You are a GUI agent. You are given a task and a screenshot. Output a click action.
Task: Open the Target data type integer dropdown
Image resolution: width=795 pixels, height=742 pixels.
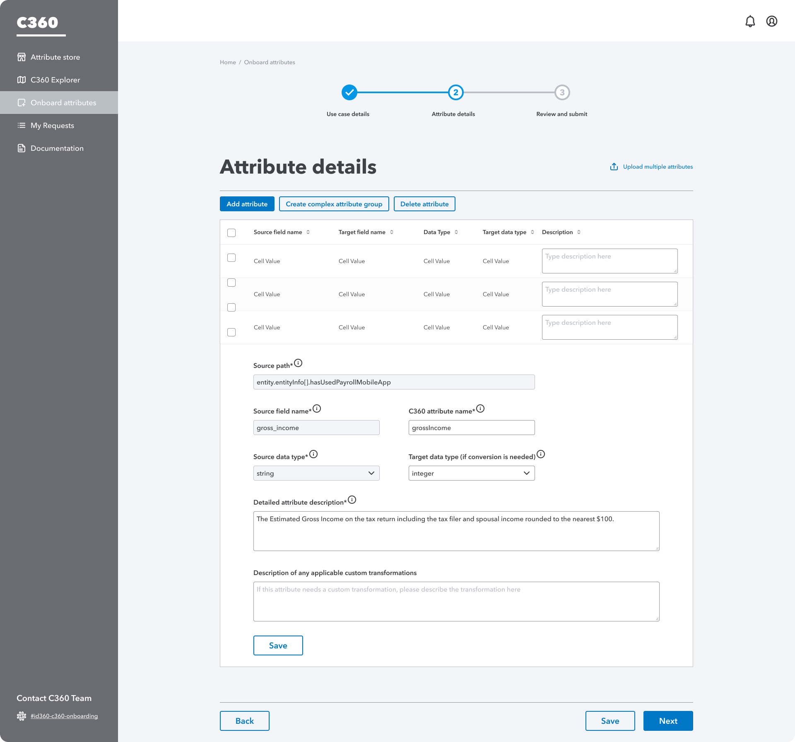coord(472,473)
